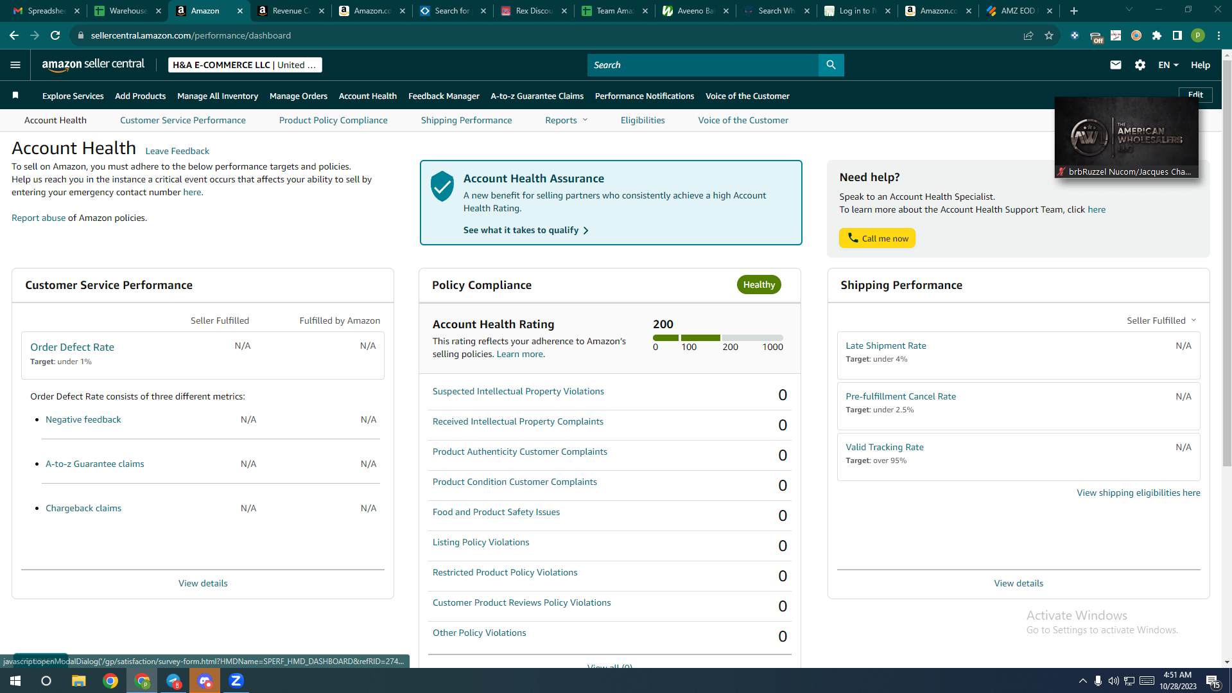1232x693 pixels.
Task: Open the Chrome extensions puzzle icon
Action: click(x=1157, y=35)
